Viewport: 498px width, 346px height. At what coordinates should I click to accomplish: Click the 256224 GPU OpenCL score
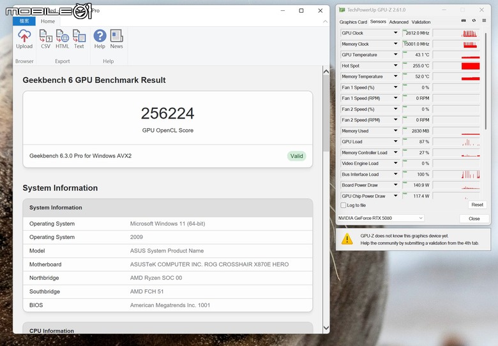tap(167, 113)
